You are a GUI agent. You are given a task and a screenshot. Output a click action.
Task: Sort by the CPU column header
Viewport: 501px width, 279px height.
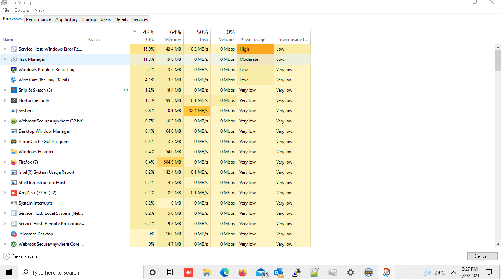coord(143,36)
